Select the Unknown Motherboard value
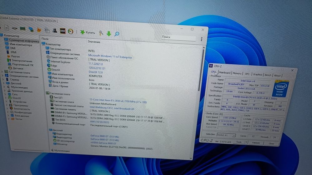The width and height of the screenshot is (312, 175). click(x=103, y=104)
